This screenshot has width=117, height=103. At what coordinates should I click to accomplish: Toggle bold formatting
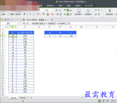click(24, 14)
